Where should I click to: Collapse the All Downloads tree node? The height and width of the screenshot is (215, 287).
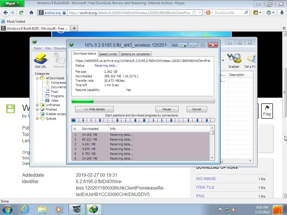[37, 78]
